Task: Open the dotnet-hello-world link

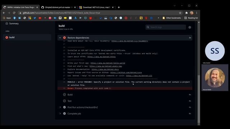Action: (x=108, y=63)
